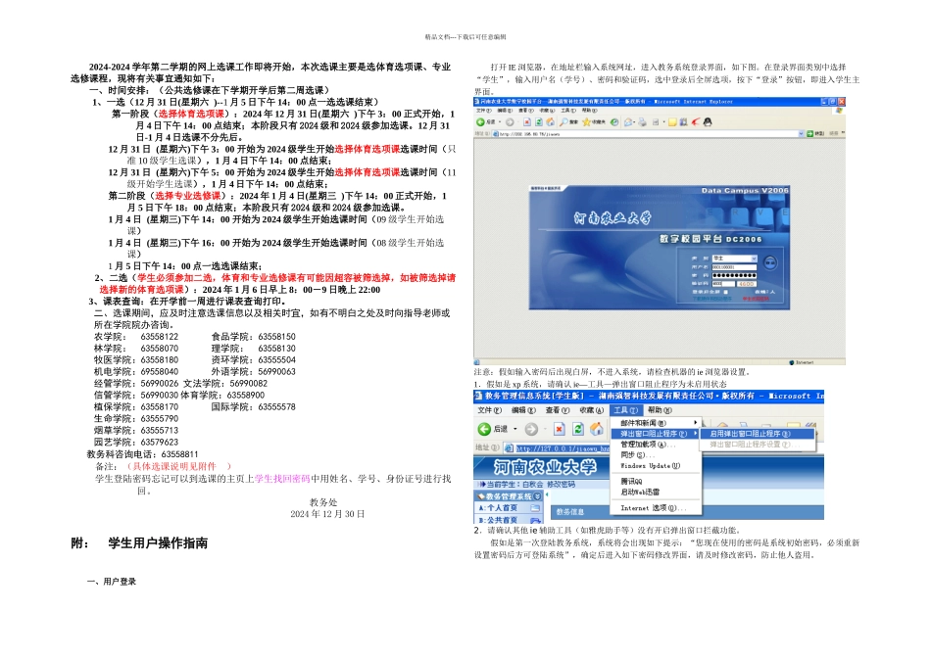Open the 后退 history dropdown arrow
This screenshot has width=931, height=658.
[x=515, y=429]
